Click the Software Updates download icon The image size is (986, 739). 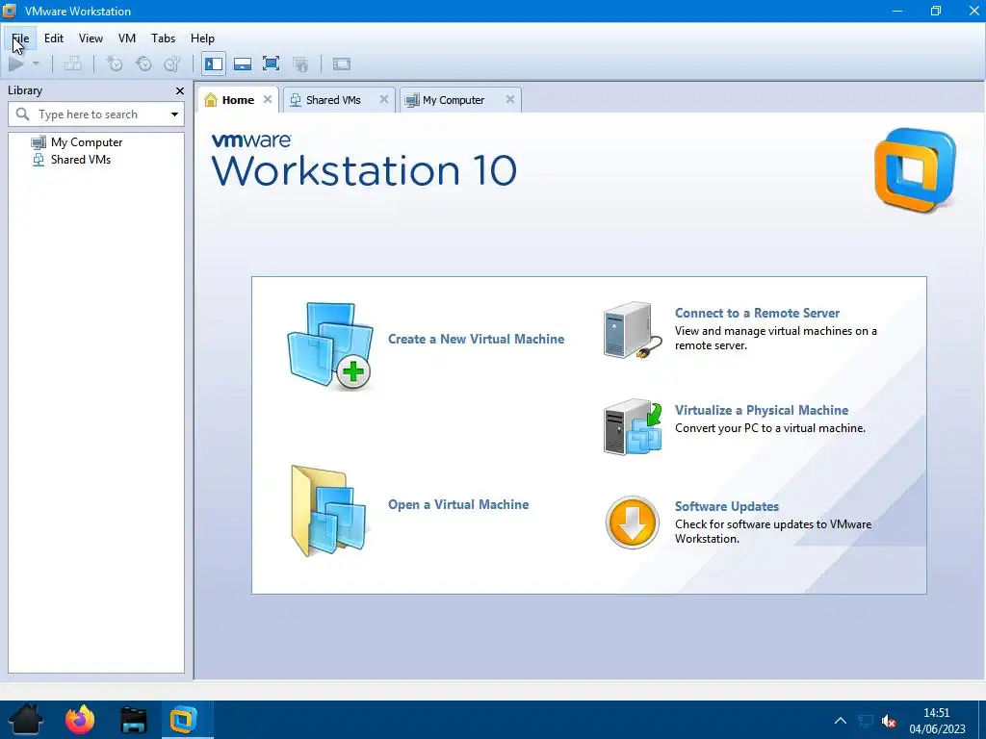pos(632,522)
